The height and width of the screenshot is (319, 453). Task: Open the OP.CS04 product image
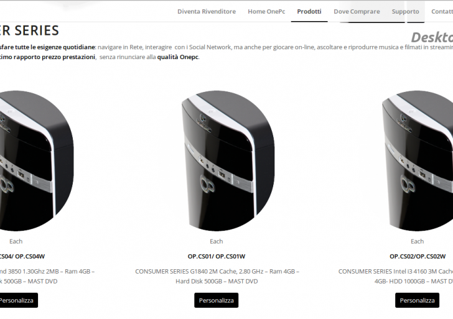pyautogui.click(x=36, y=161)
